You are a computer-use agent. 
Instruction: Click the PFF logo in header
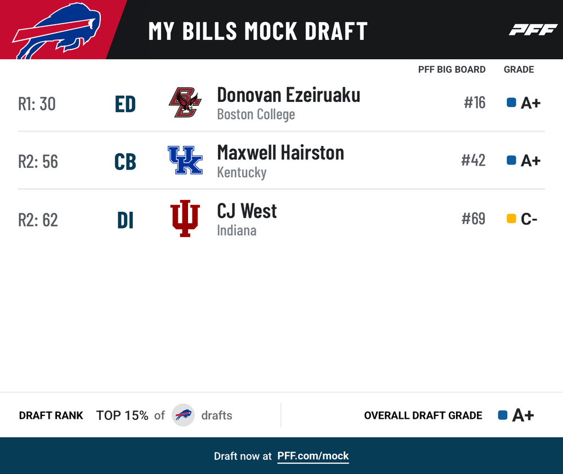(533, 30)
